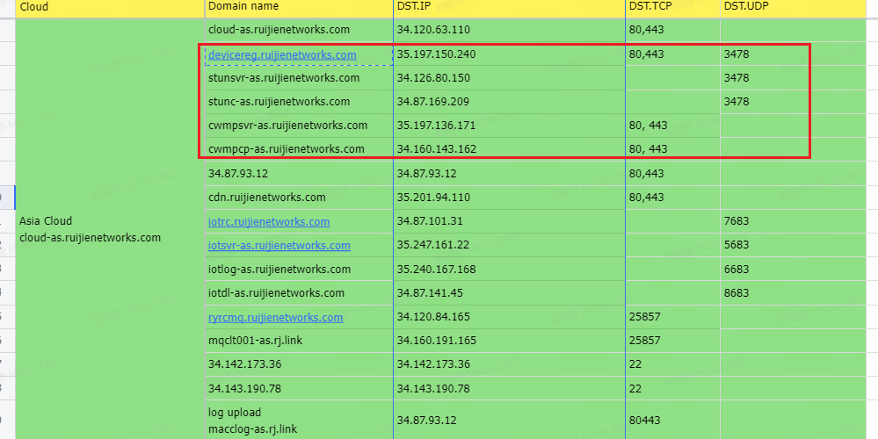The image size is (878, 439).
Task: Click IP cell 34.87.141.45
Action: pos(509,293)
